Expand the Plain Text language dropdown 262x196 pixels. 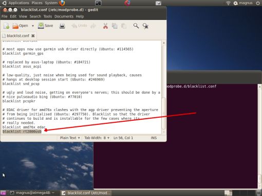coord(70,138)
